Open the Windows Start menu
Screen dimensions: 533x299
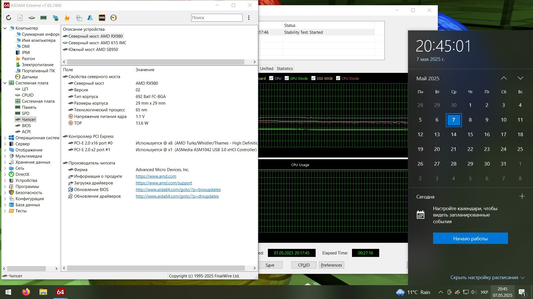point(8,292)
